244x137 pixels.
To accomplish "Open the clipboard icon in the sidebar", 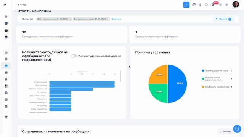I will click(6, 107).
